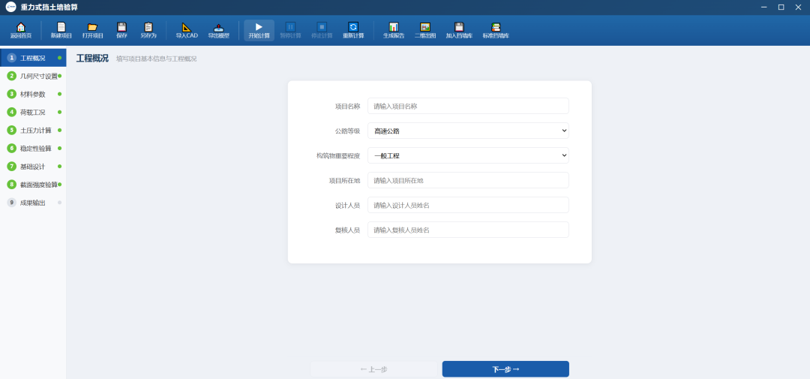810x379 pixels.
Task: Click the 下一步 next button
Action: coord(505,369)
